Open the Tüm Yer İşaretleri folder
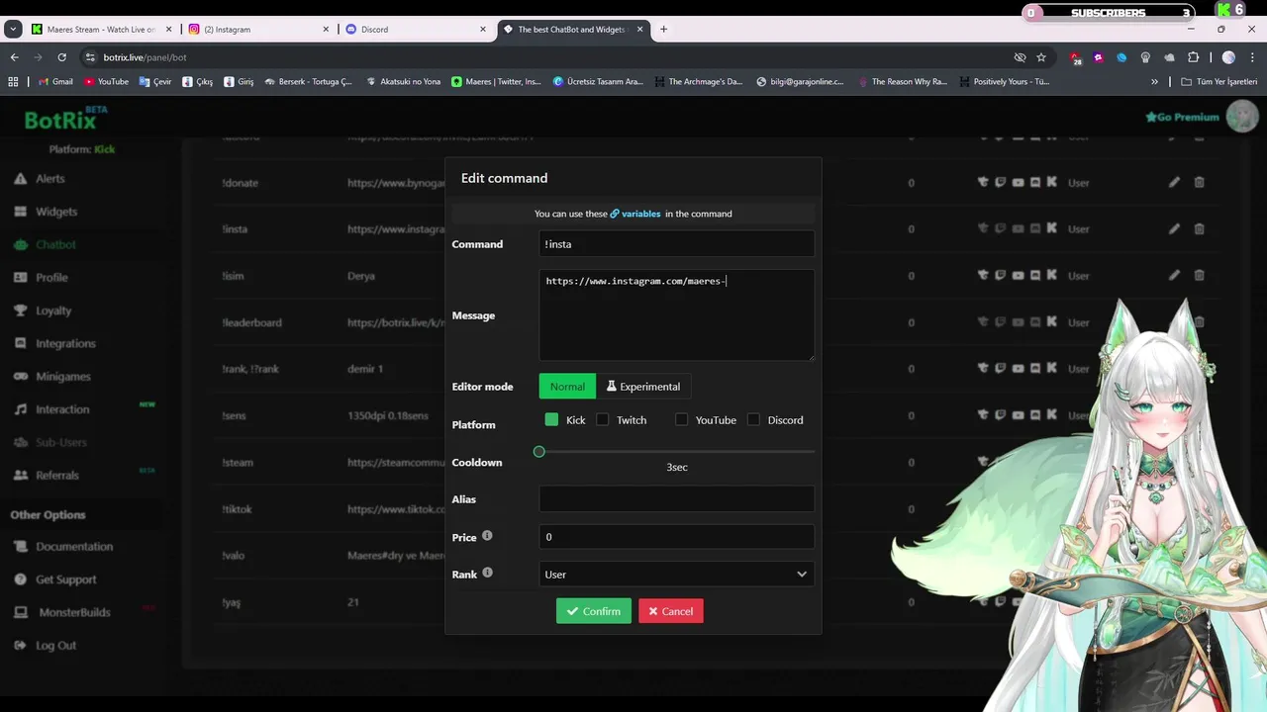This screenshot has height=712, width=1267. (1218, 82)
